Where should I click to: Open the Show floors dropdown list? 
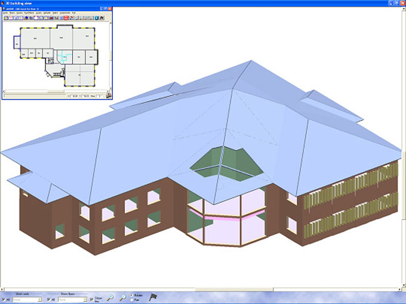tap(85, 299)
